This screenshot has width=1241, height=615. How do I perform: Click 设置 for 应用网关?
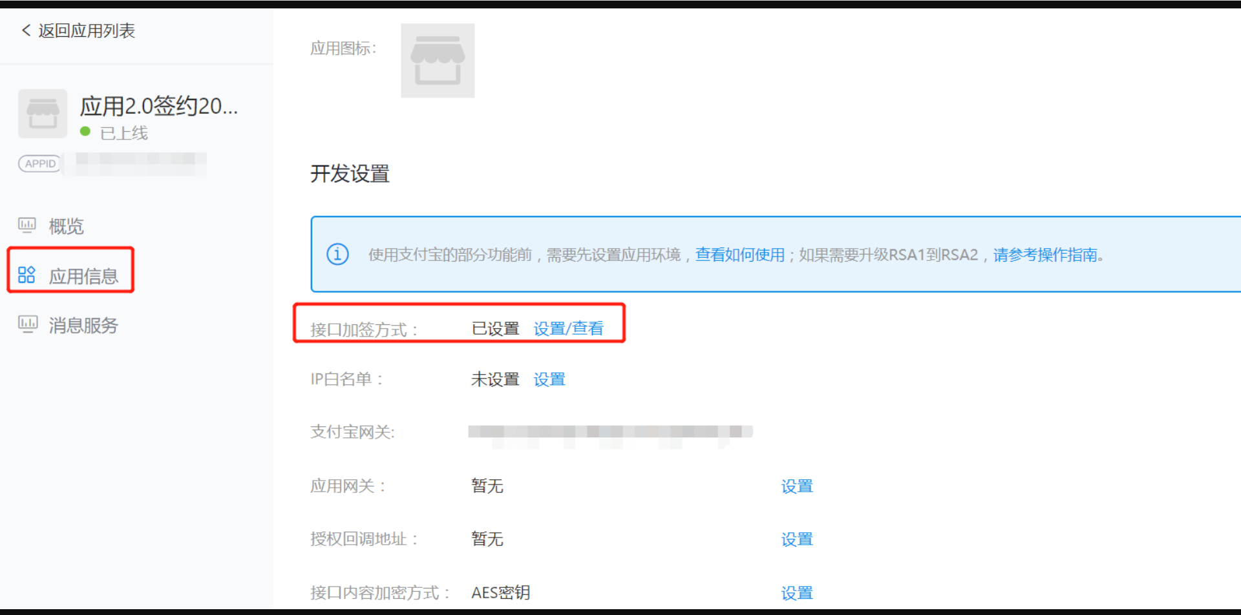coord(797,486)
